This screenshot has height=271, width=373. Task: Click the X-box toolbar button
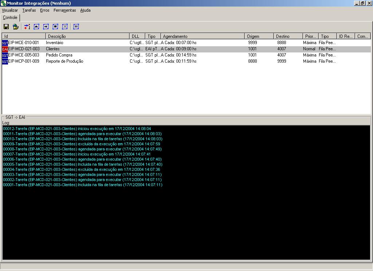pos(65,27)
